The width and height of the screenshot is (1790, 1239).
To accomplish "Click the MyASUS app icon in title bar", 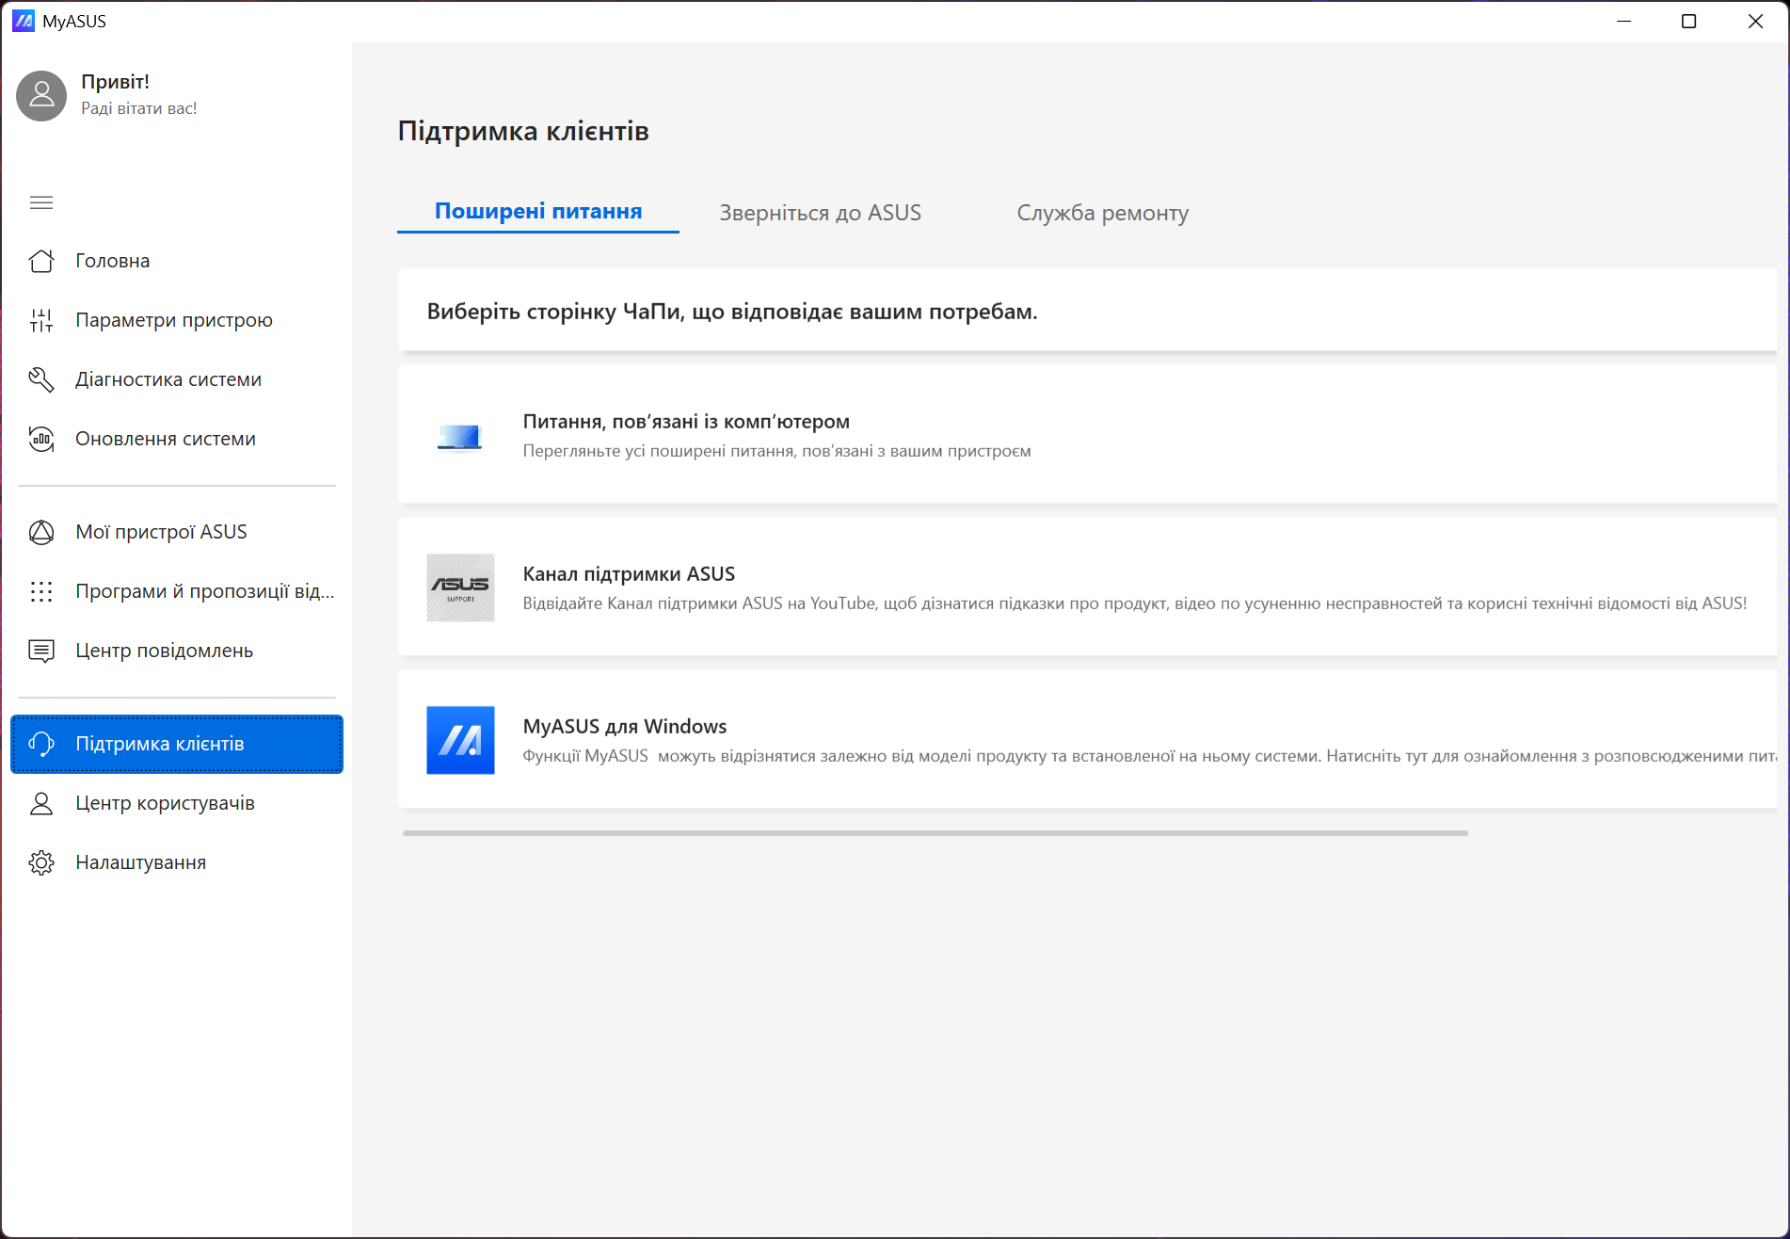I will [x=24, y=21].
